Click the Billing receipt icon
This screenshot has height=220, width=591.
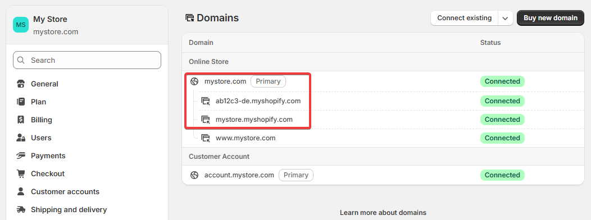coord(21,120)
